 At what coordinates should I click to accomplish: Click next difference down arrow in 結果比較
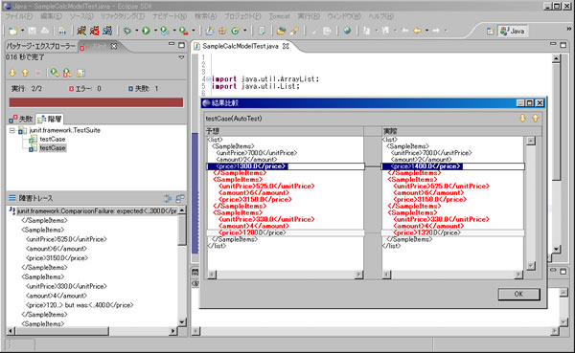pyautogui.click(x=522, y=119)
